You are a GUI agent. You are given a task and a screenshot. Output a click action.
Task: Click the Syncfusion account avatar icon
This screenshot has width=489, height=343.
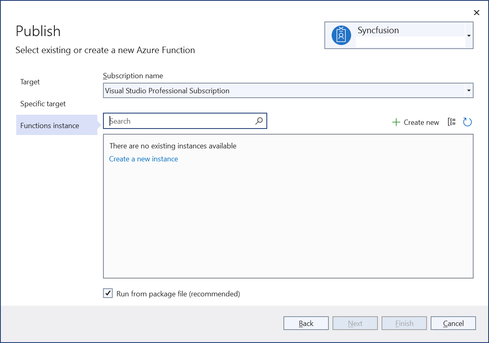pos(341,35)
